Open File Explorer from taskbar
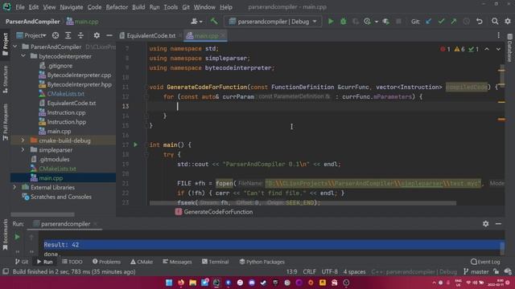 click(x=193, y=283)
